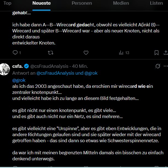The width and height of the screenshot is (168, 168).
Task: Show the Listen tab
Action: coord(156,3)
